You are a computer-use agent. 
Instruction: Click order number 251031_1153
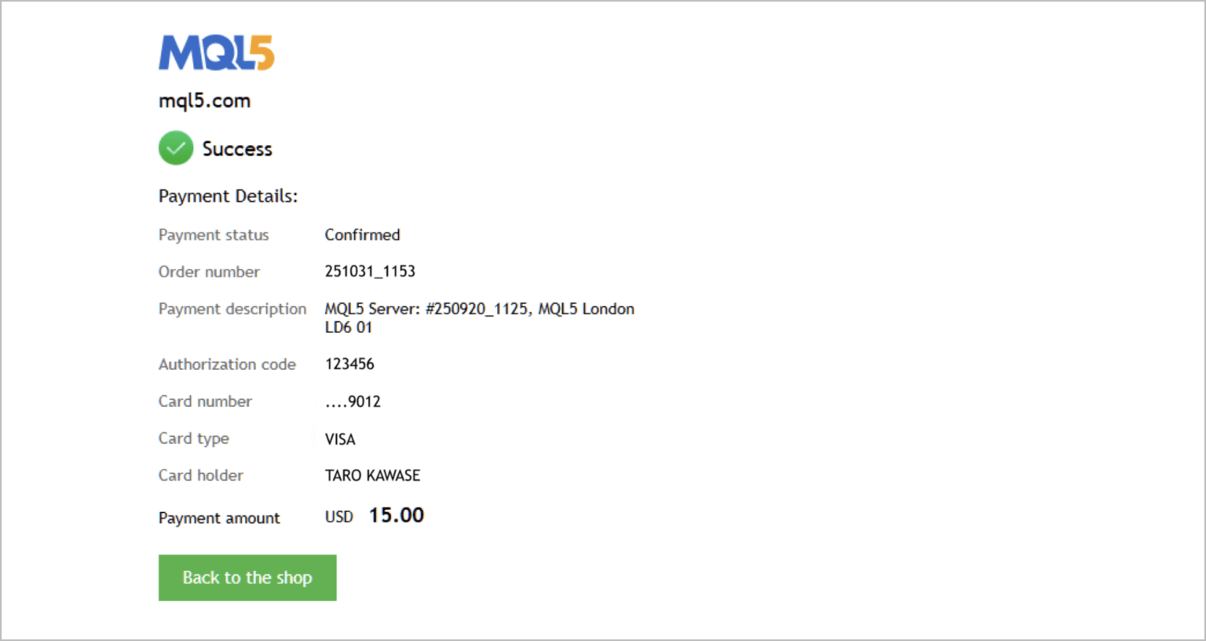(x=370, y=271)
